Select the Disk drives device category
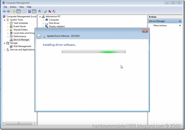The width and height of the screenshot is (185, 130). point(54,23)
